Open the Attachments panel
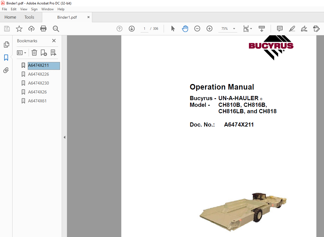 [x=6, y=70]
